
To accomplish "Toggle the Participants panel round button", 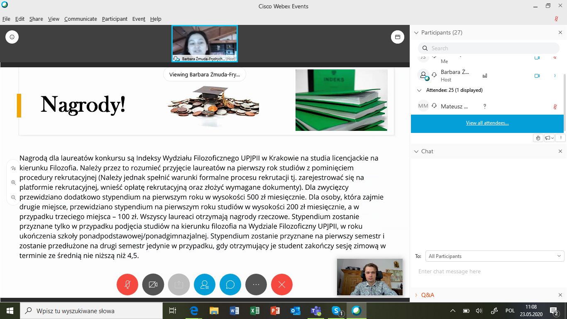I will 205,285.
